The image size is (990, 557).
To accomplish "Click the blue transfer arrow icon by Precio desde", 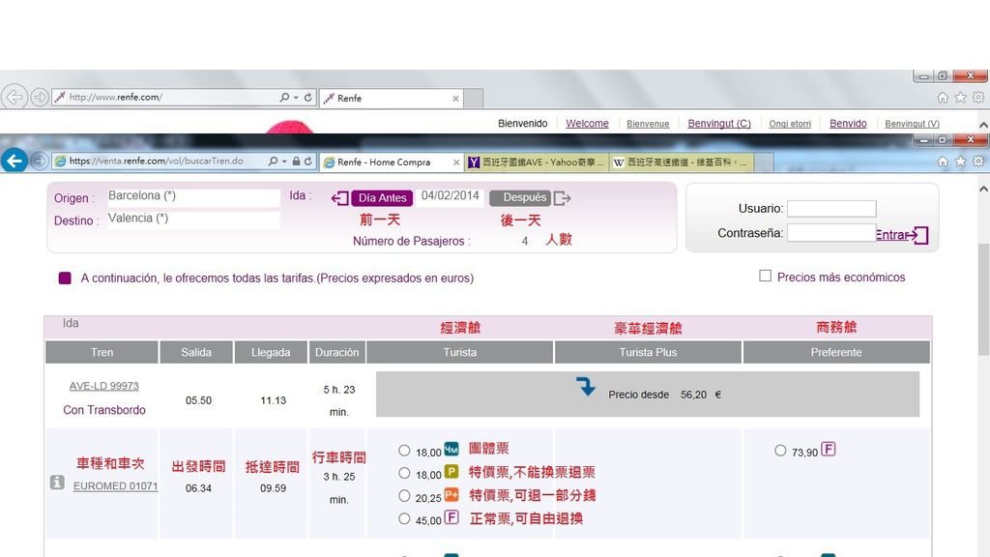I will pos(586,386).
